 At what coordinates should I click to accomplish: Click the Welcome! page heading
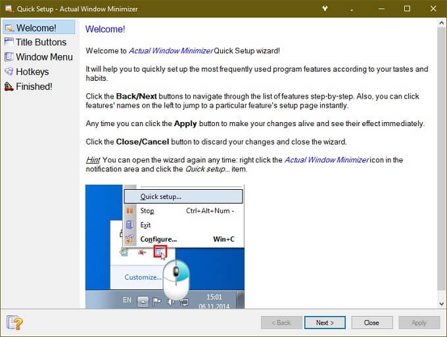tap(105, 29)
